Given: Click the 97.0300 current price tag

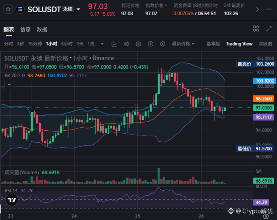Looking at the screenshot, I should 263,107.
